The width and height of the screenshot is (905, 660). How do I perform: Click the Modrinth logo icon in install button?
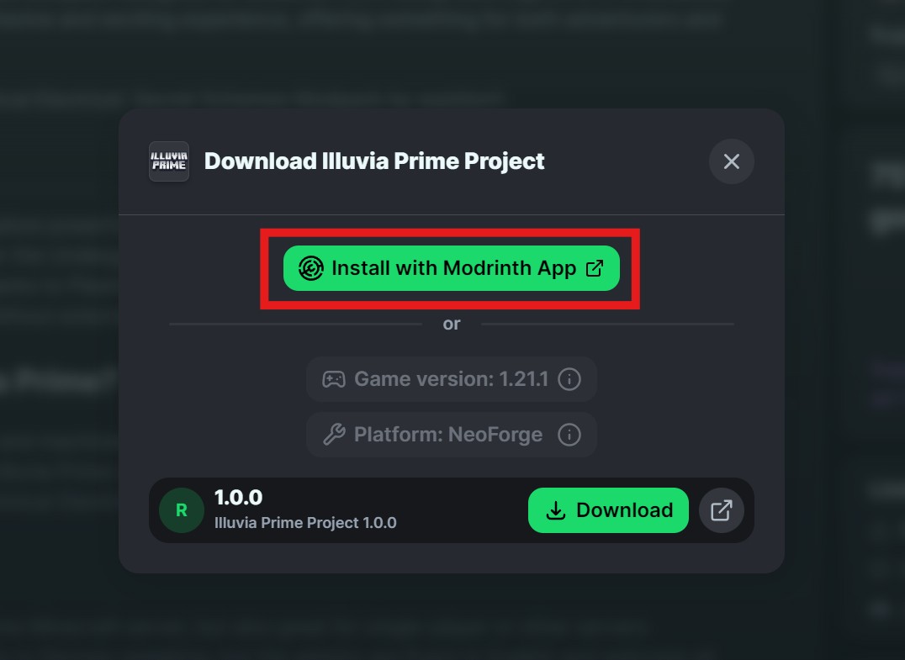tap(311, 269)
